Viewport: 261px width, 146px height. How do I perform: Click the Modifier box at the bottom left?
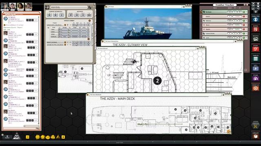click(7, 137)
